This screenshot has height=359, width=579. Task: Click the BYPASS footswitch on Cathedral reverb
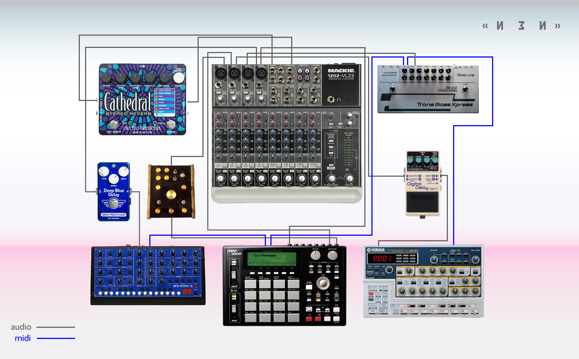tap(171, 124)
